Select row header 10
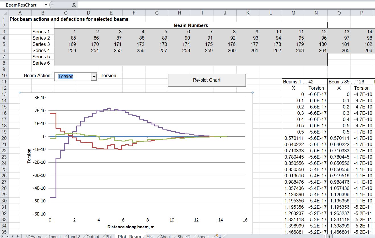Screen dimensions: 375x238 pos(4,76)
